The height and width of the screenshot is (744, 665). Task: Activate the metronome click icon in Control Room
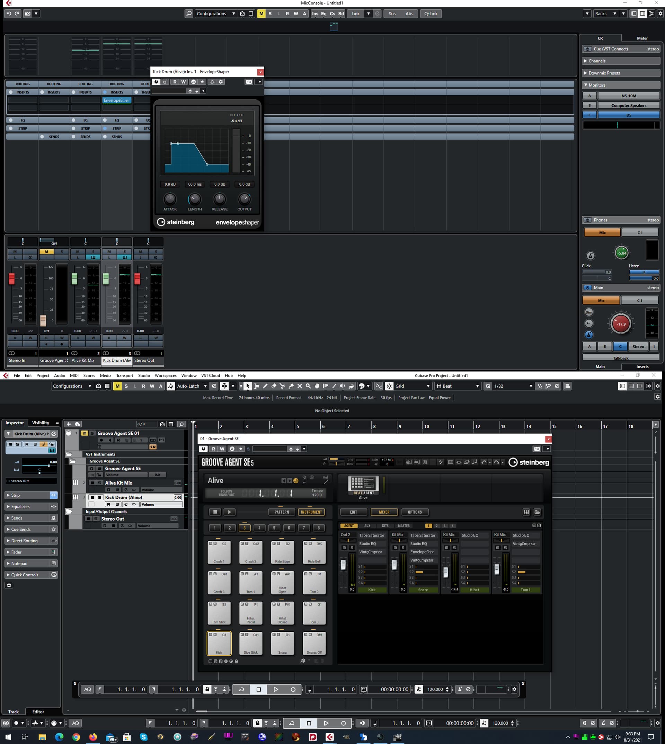pyautogui.click(x=591, y=255)
